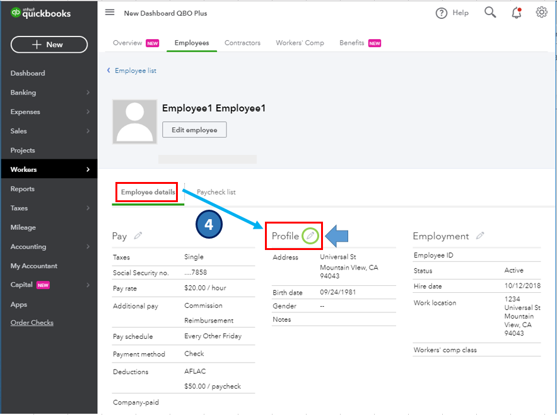The height and width of the screenshot is (415, 557).
Task: Open Workers in the sidebar
Action: pos(23,169)
